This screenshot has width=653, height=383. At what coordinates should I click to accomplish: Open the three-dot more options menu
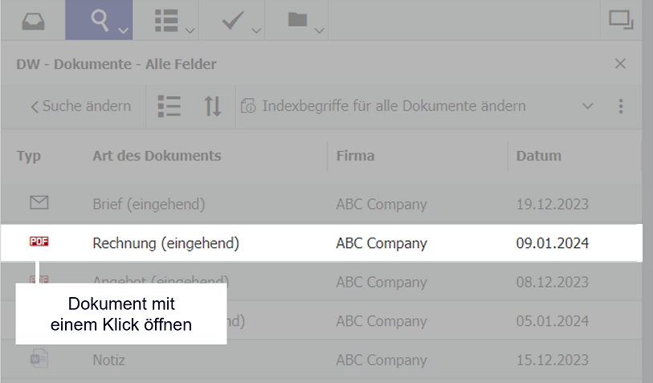click(620, 106)
